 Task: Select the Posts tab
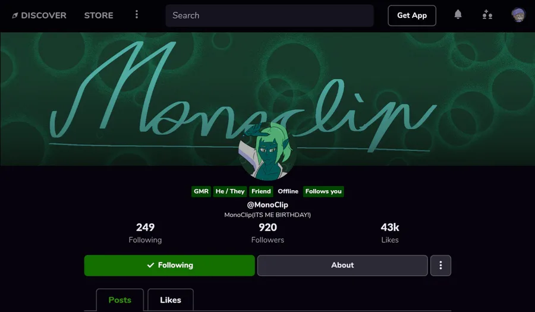tap(119, 300)
